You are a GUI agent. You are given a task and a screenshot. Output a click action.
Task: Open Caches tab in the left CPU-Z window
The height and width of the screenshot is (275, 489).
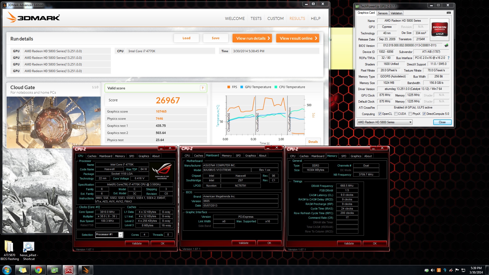coord(92,156)
